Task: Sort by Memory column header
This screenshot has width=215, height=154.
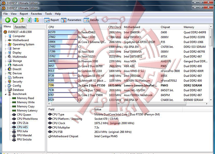Action: (x=195, y=27)
